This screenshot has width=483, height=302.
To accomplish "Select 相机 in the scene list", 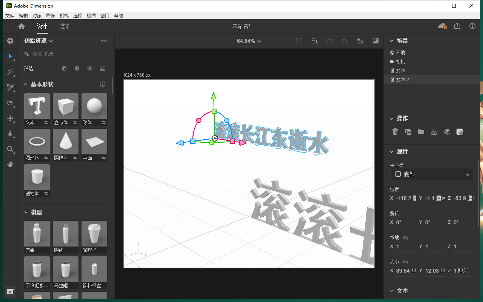I will 432,62.
